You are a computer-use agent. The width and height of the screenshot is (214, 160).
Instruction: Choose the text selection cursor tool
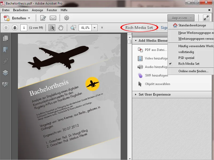(52, 28)
